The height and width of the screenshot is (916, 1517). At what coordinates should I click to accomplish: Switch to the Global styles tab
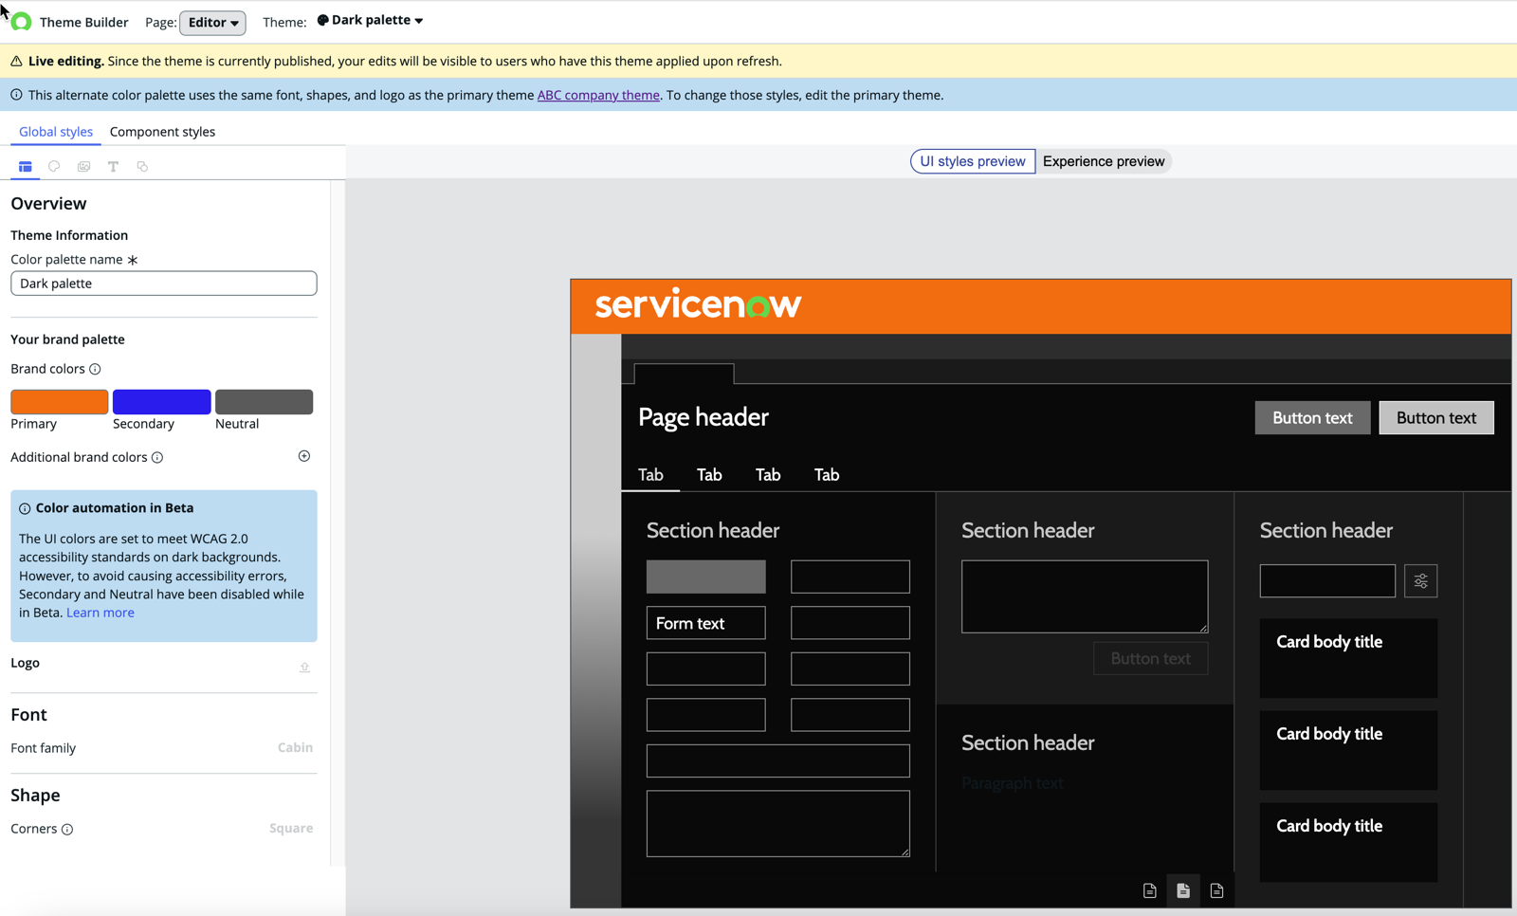point(56,132)
